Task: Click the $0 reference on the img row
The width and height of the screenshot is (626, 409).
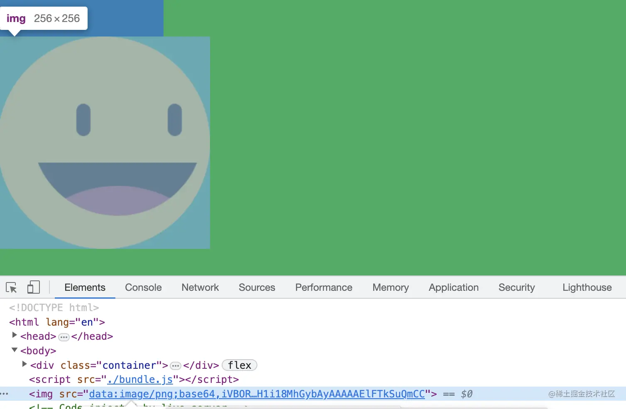Action: (467, 394)
